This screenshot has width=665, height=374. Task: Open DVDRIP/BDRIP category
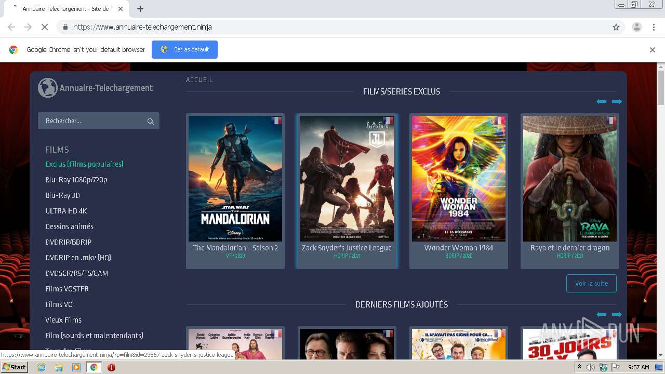[x=68, y=242]
